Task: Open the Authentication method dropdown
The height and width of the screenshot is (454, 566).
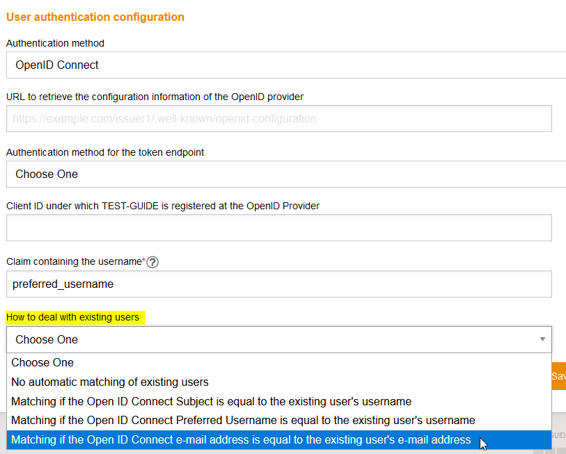Action: 278,66
